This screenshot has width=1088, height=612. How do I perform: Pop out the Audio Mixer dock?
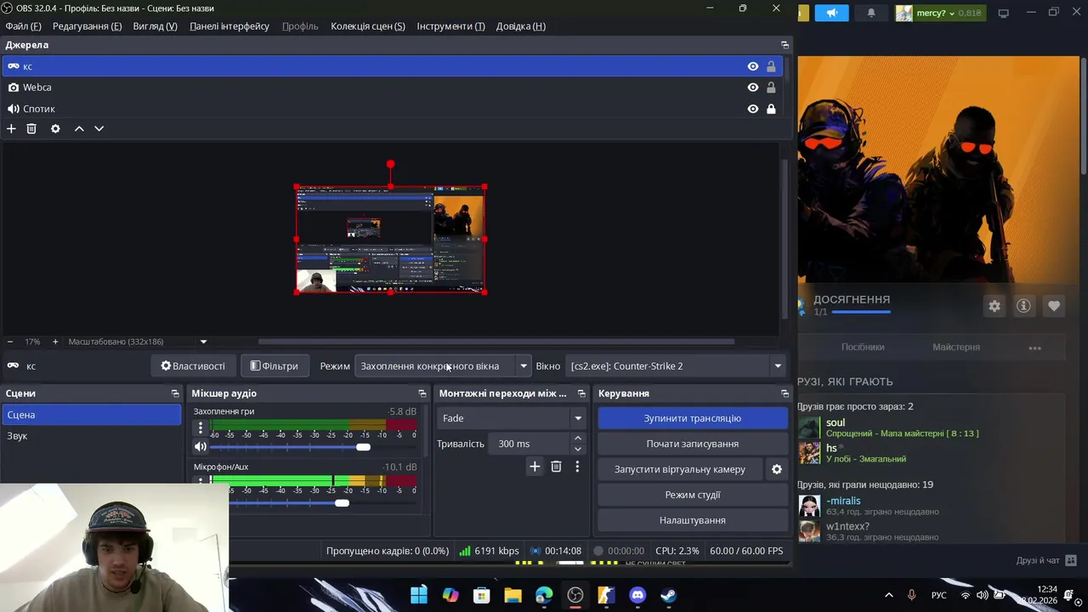pos(422,394)
